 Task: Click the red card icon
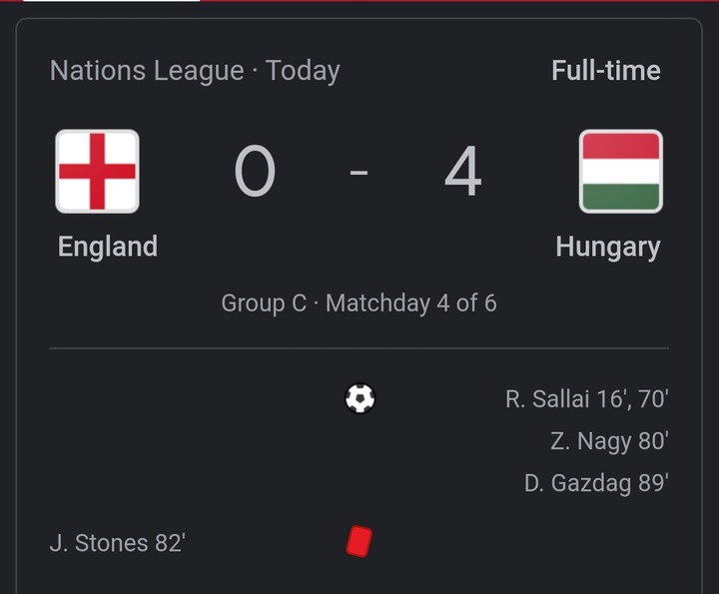pos(359,542)
